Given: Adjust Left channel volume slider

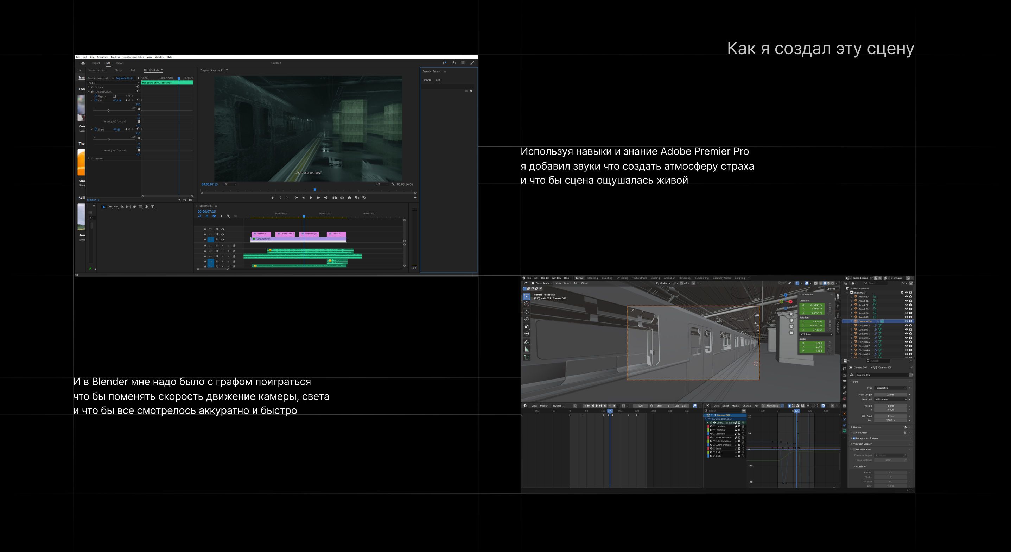Looking at the screenshot, I should (x=109, y=111).
